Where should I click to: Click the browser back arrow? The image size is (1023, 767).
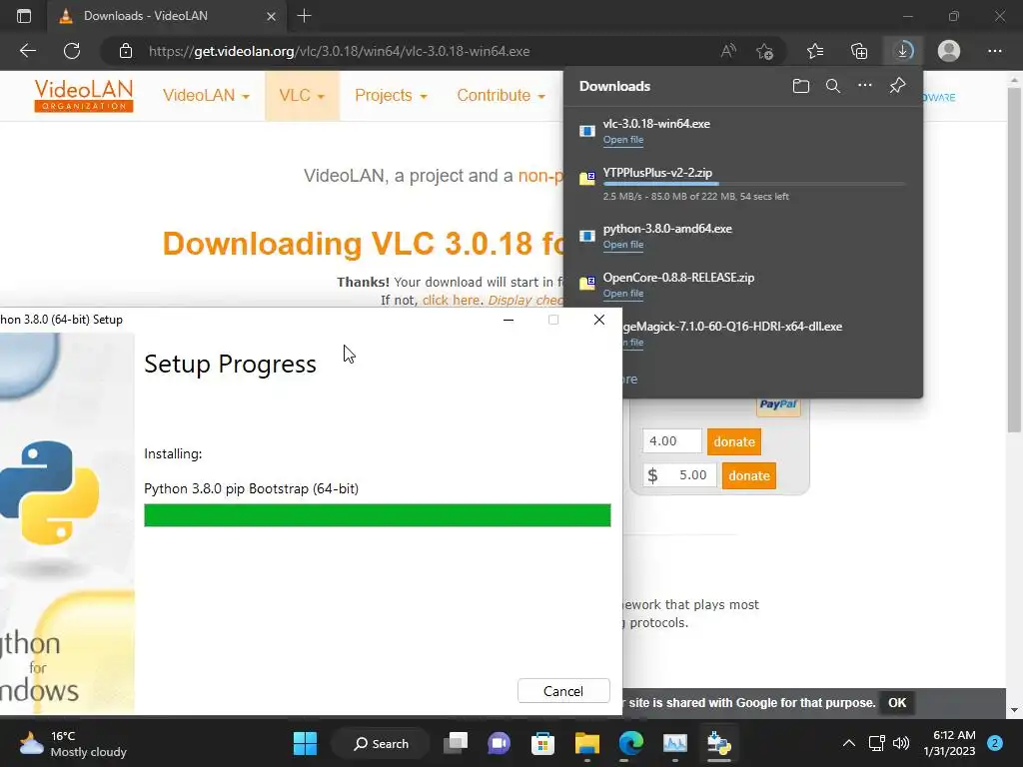coord(27,51)
